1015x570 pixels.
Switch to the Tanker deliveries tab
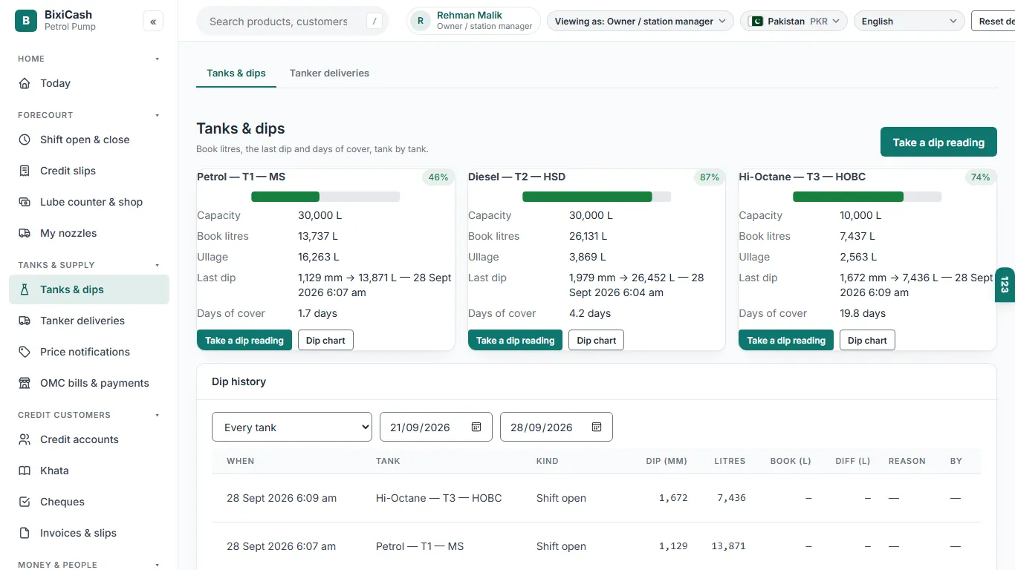(x=329, y=73)
